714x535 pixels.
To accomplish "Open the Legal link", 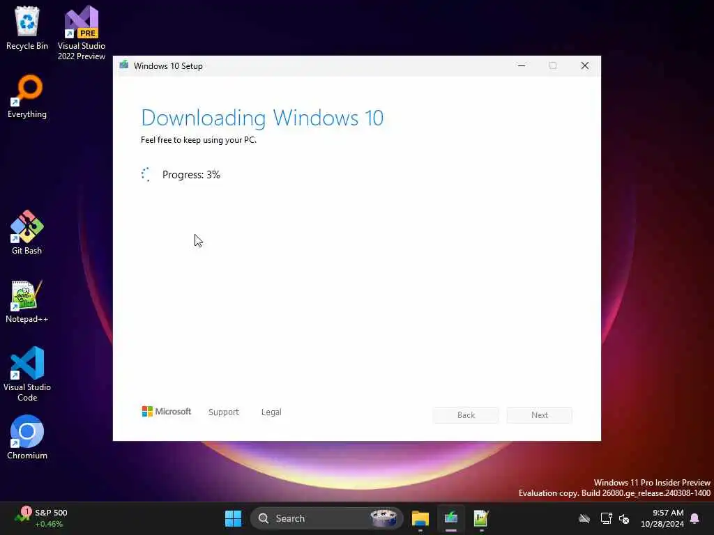I will click(271, 412).
